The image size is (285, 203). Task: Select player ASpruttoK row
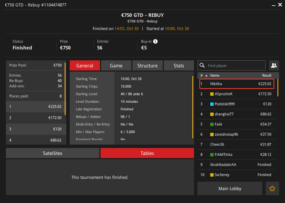[x=237, y=94]
